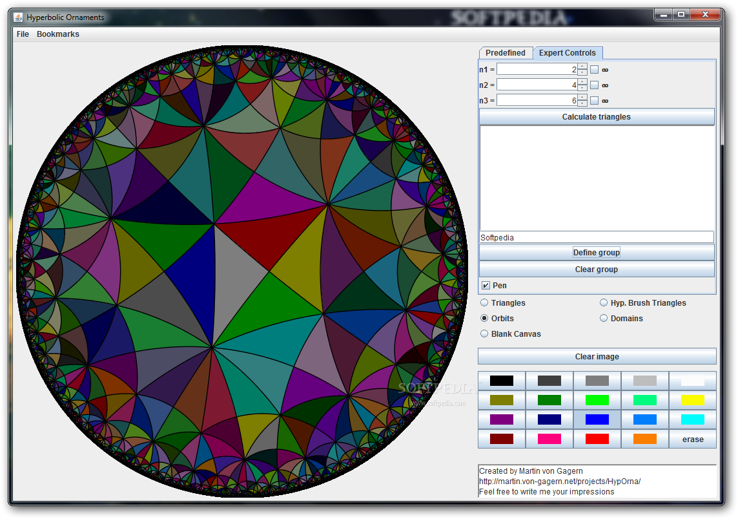Enable the infinity checkbox for n1

point(595,70)
